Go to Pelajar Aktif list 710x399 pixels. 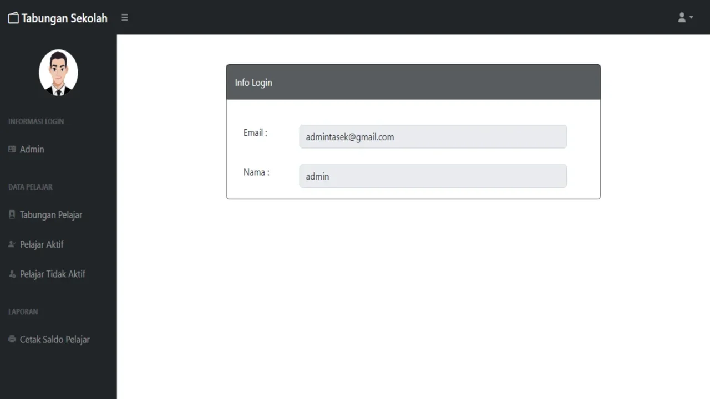pyautogui.click(x=42, y=244)
